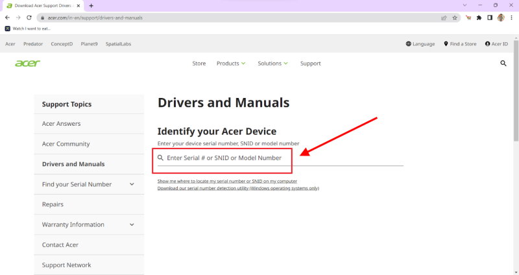Open the Chrome profile avatar
The width and height of the screenshot is (519, 275).
(x=501, y=18)
